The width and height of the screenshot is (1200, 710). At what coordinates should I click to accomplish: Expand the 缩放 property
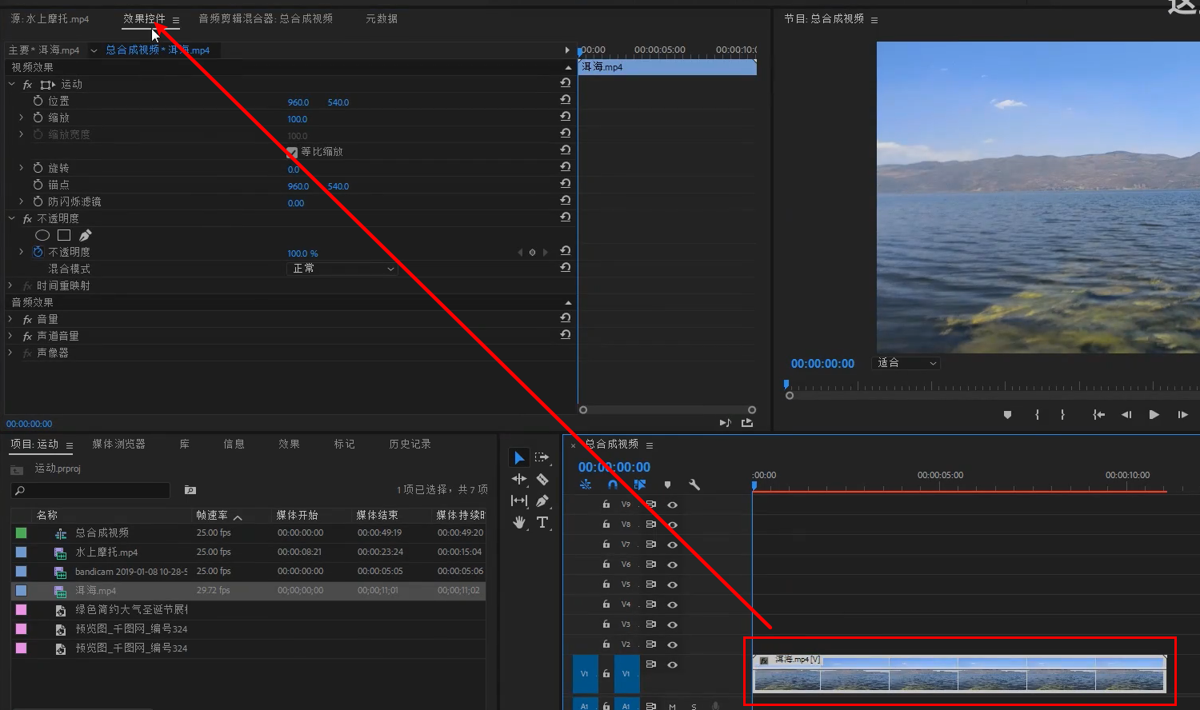coord(22,118)
